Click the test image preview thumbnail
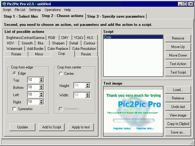The image size is (195, 146). (x=133, y=111)
